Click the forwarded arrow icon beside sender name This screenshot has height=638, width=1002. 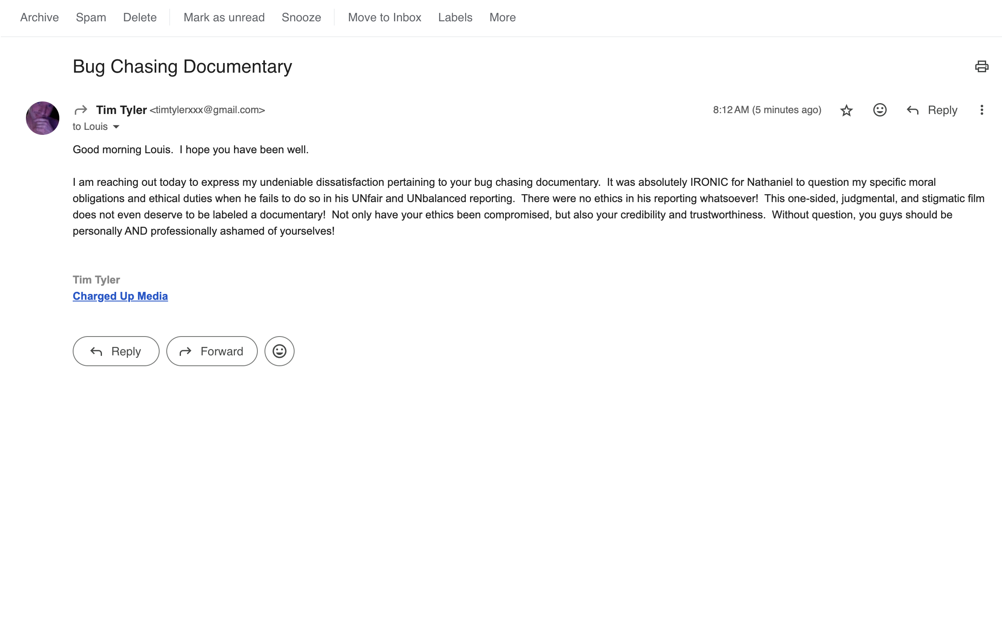point(81,110)
